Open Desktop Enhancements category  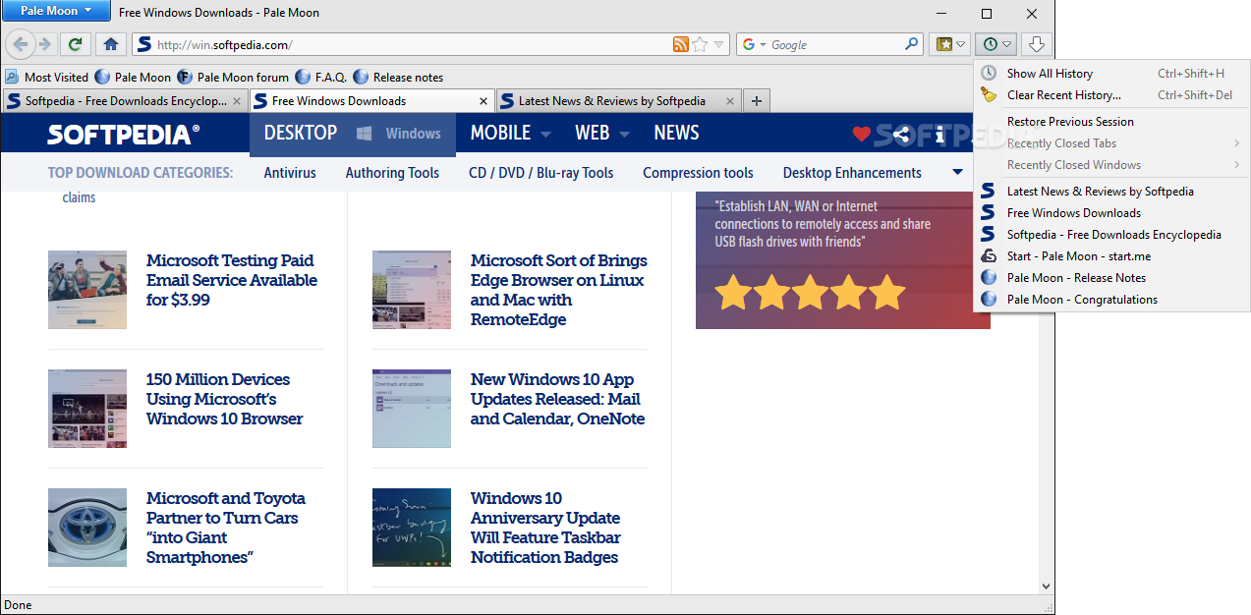(x=852, y=173)
